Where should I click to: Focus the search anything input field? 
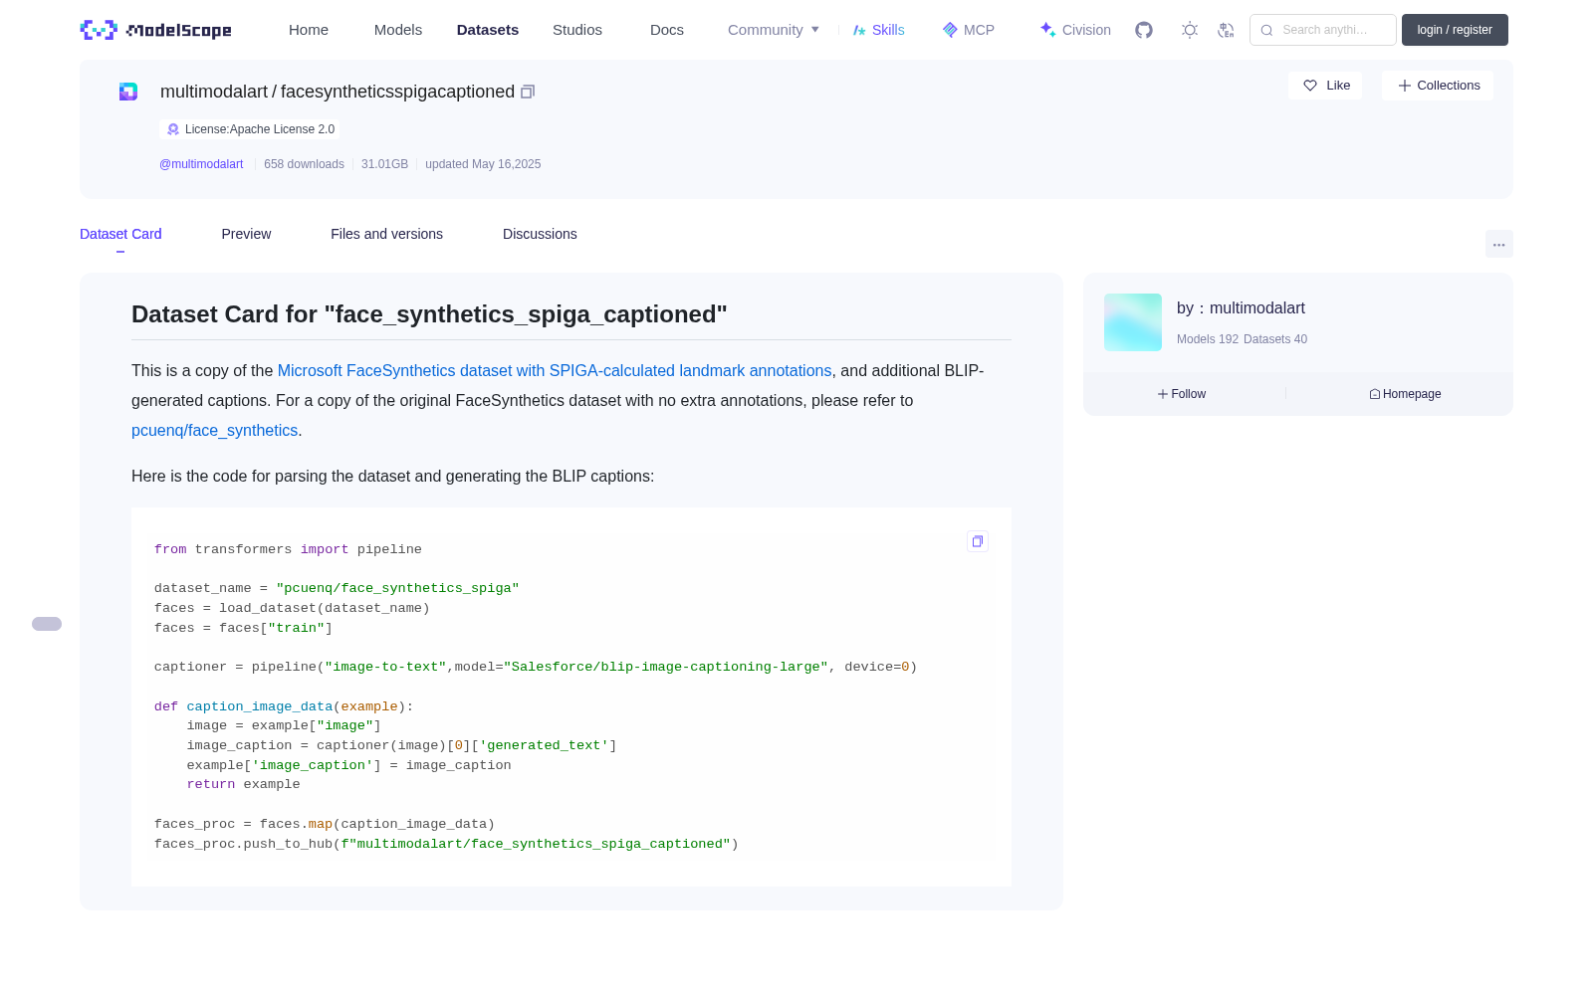pyautogui.click(x=1323, y=30)
